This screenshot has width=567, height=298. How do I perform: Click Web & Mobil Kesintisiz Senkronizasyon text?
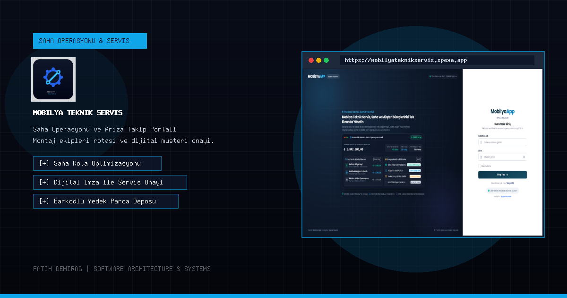411,194
